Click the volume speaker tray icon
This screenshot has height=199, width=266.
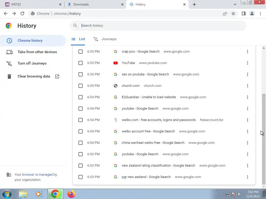[240, 194]
